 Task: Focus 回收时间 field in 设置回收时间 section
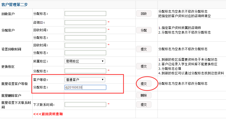(x=85, y=45)
